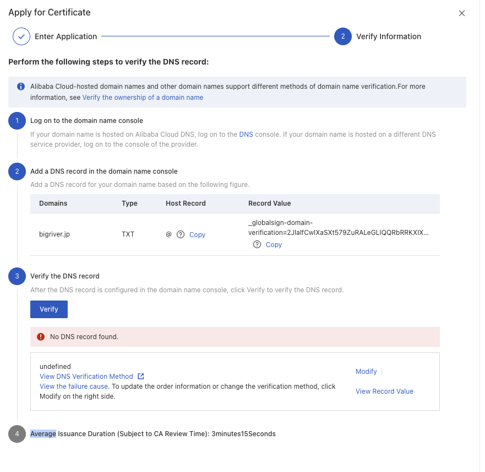
Task: Open the Verify the ownership of a domain name link
Action: point(143,98)
